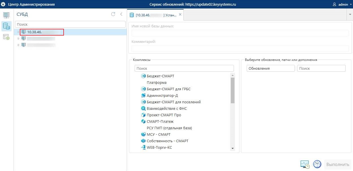
Task: Click the Взаимодействие с ФНС icon
Action: click(x=143, y=108)
